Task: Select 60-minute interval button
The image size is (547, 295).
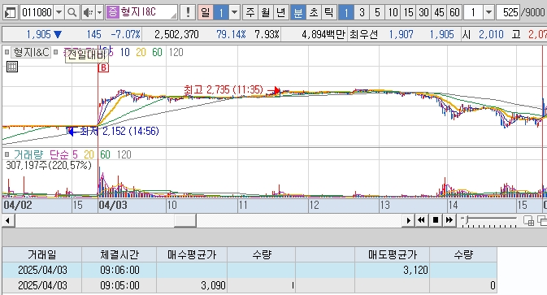Action: click(454, 12)
